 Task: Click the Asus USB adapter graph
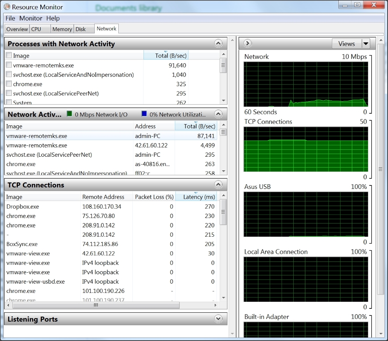tap(306, 214)
